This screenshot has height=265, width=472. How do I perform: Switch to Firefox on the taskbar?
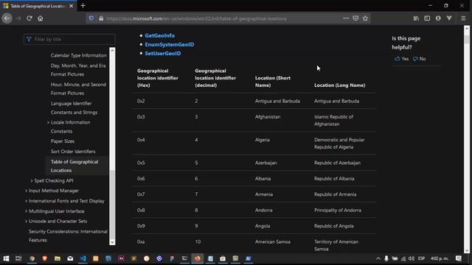pyautogui.click(x=197, y=258)
